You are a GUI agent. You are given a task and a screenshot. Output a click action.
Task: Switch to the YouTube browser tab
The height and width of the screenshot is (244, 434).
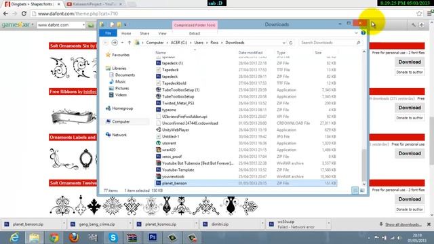click(x=94, y=4)
